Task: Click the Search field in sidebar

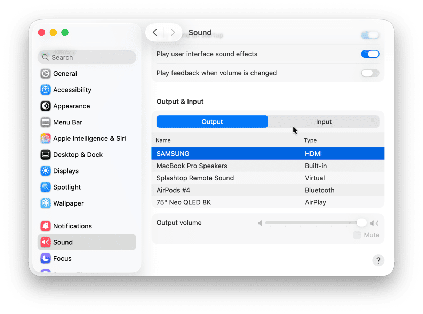Action: (x=87, y=57)
